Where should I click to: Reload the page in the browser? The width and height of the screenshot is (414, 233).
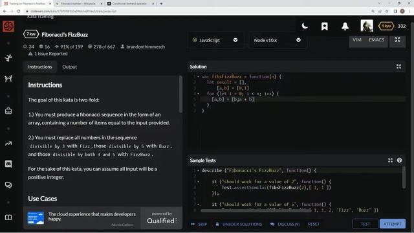click(x=19, y=11)
